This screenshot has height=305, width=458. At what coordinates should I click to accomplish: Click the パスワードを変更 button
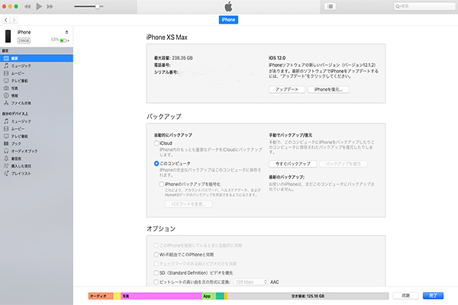pyautogui.click(x=189, y=204)
